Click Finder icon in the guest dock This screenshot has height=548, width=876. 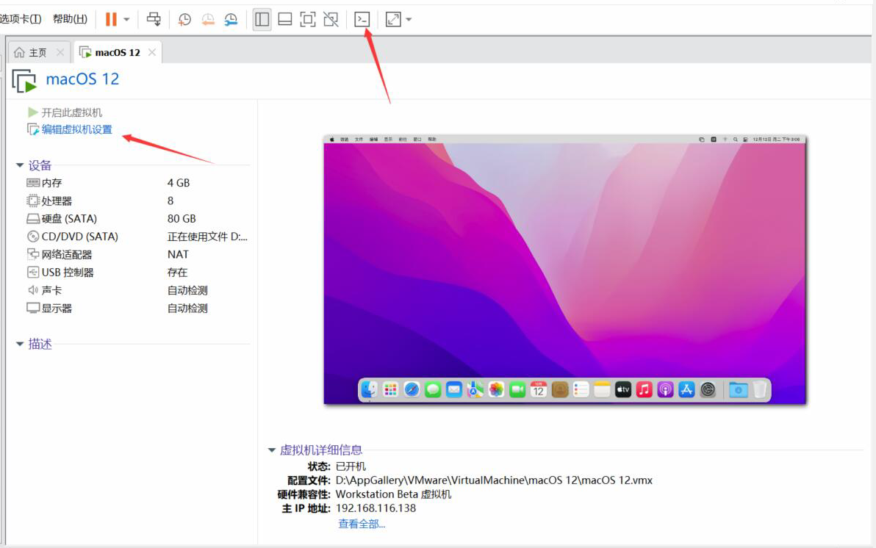click(x=369, y=390)
